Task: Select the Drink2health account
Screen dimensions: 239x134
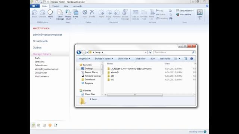Action: click(x=40, y=41)
